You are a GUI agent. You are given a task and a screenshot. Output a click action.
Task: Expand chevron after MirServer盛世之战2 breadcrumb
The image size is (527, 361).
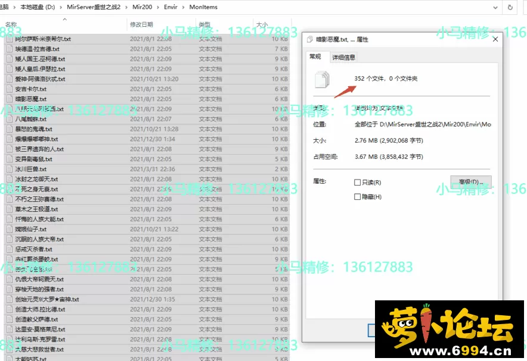[x=126, y=7]
